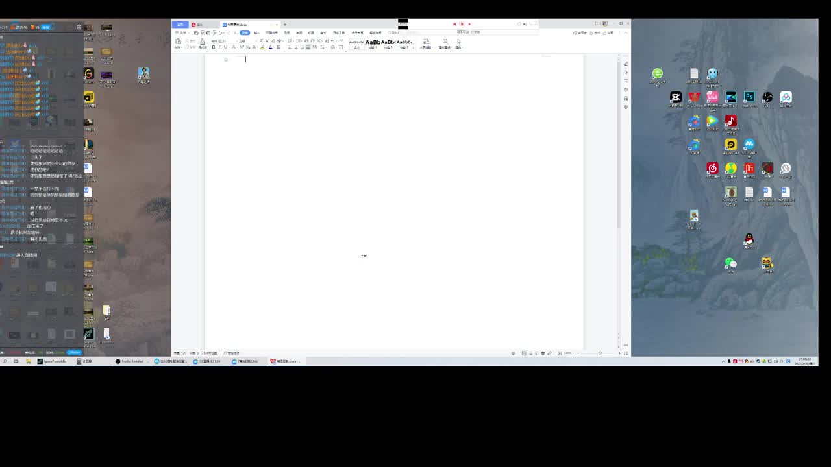Open the Text Layout tool in ribbon
This screenshot has width=831, height=467.
pyautogui.click(x=427, y=43)
